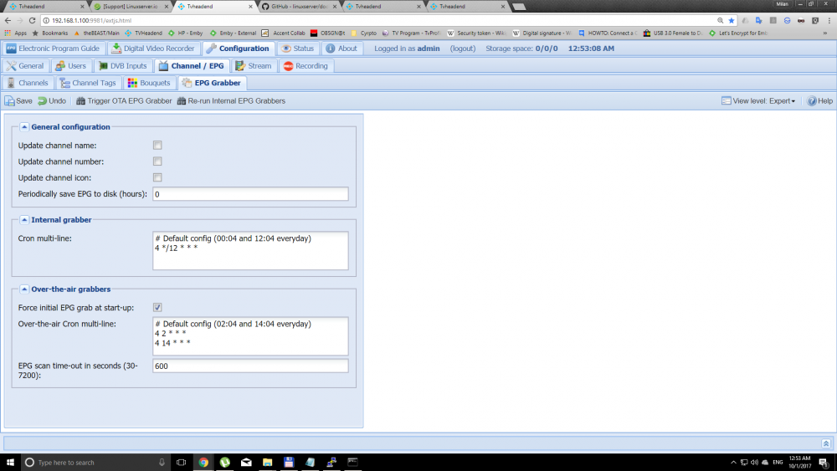This screenshot has height=471, width=837.
Task: Collapse the General configuration section
Action: [24, 127]
